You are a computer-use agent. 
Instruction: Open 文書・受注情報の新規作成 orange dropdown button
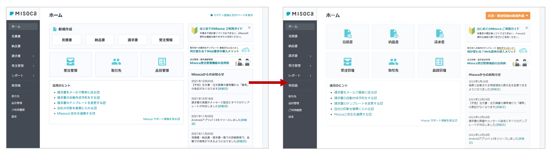coord(507,15)
